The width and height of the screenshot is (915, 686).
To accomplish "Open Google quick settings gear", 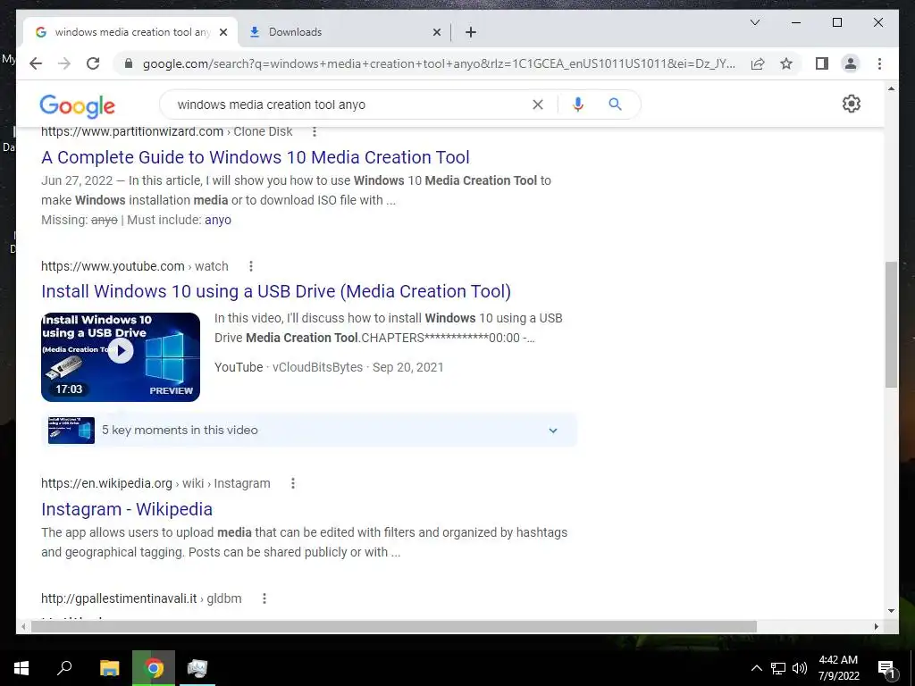I will point(851,104).
